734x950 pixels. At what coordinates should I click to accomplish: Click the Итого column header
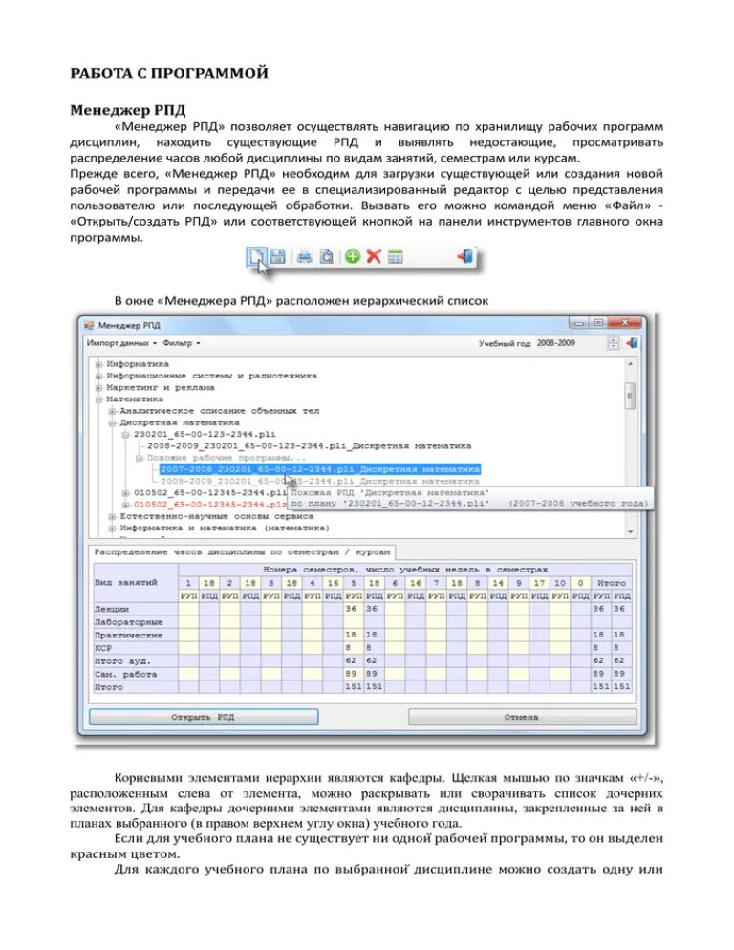click(611, 583)
